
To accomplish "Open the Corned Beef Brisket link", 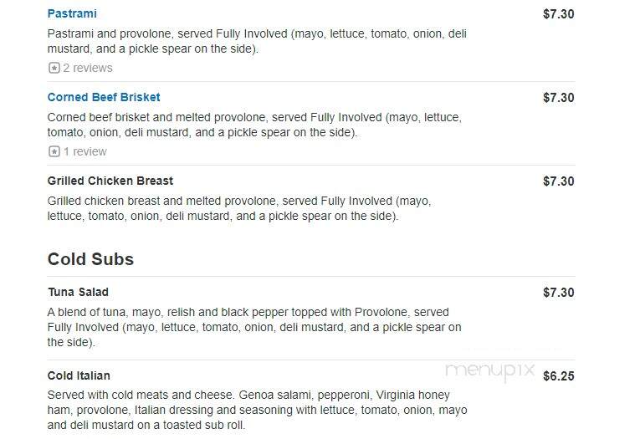I will pyautogui.click(x=104, y=97).
